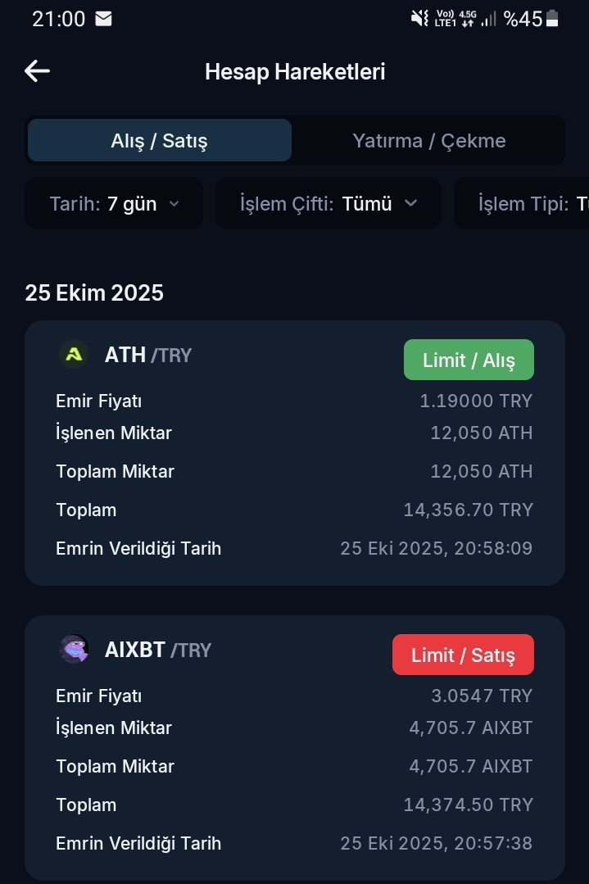
Task: Tap the muted sound icon in status bar
Action: click(419, 19)
